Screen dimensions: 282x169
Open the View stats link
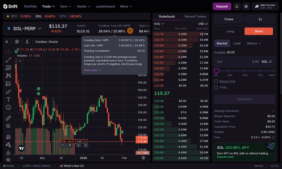pos(92,70)
